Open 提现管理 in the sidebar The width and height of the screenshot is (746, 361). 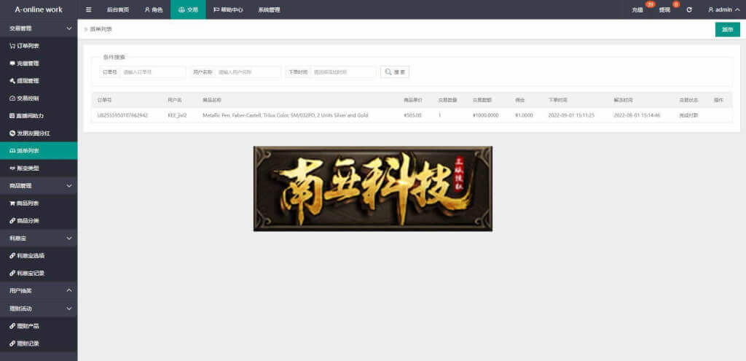pos(39,81)
